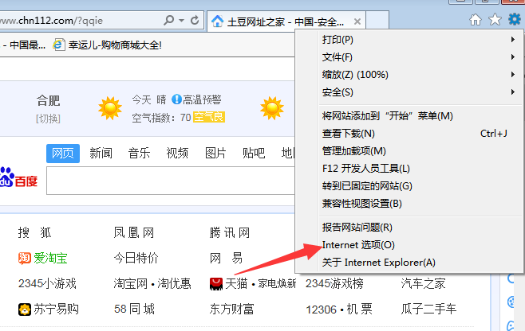
Task: Click the address bar URL field
Action: (x=81, y=21)
